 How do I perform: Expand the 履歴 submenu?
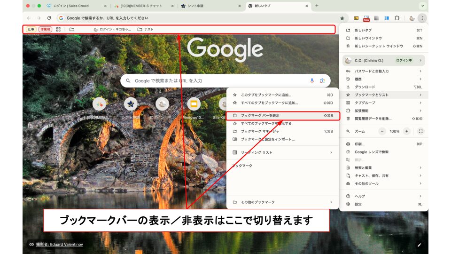383,79
